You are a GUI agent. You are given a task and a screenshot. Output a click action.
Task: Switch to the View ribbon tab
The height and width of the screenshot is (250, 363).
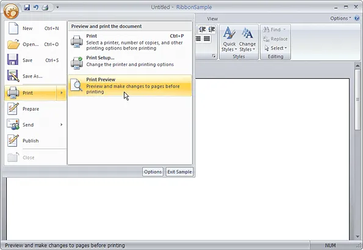[212, 19]
